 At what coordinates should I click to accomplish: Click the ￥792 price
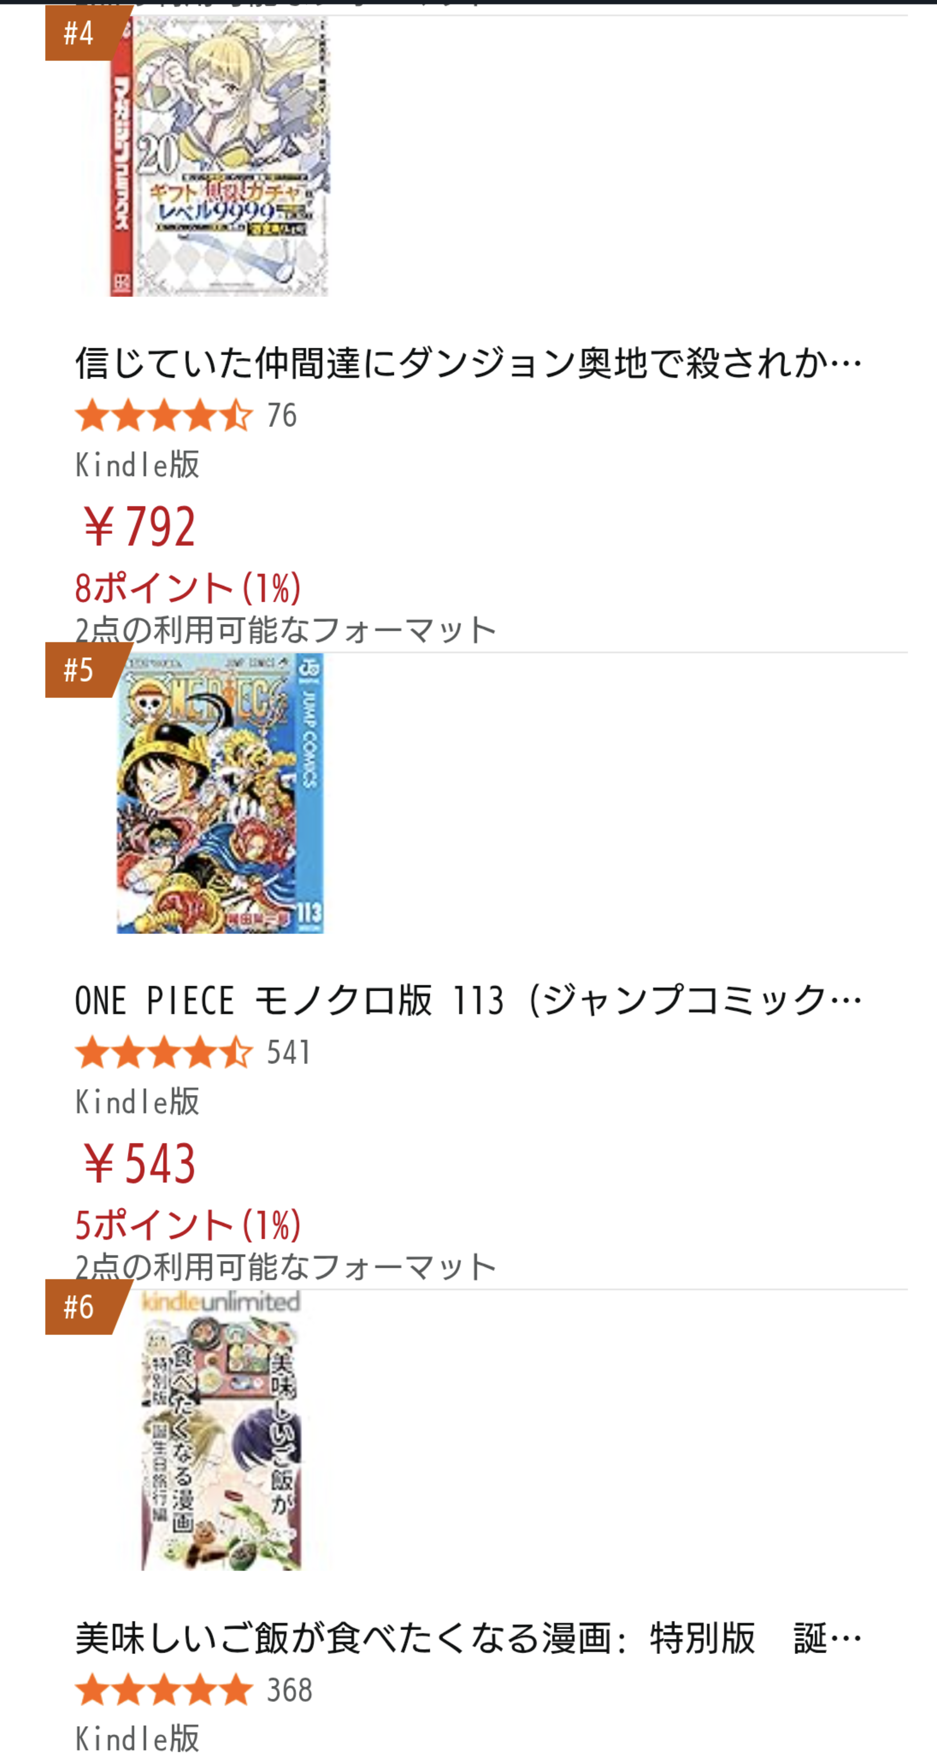point(139,527)
